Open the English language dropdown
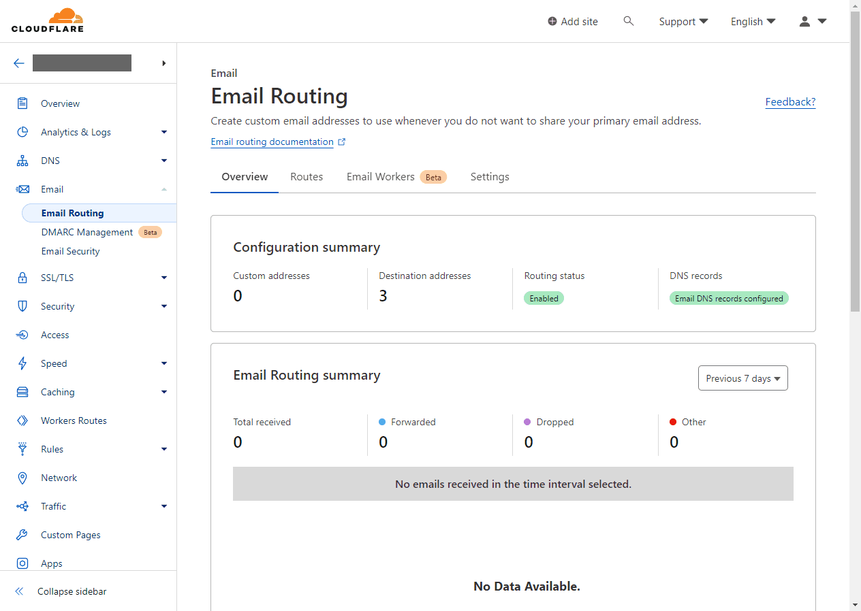 (753, 22)
